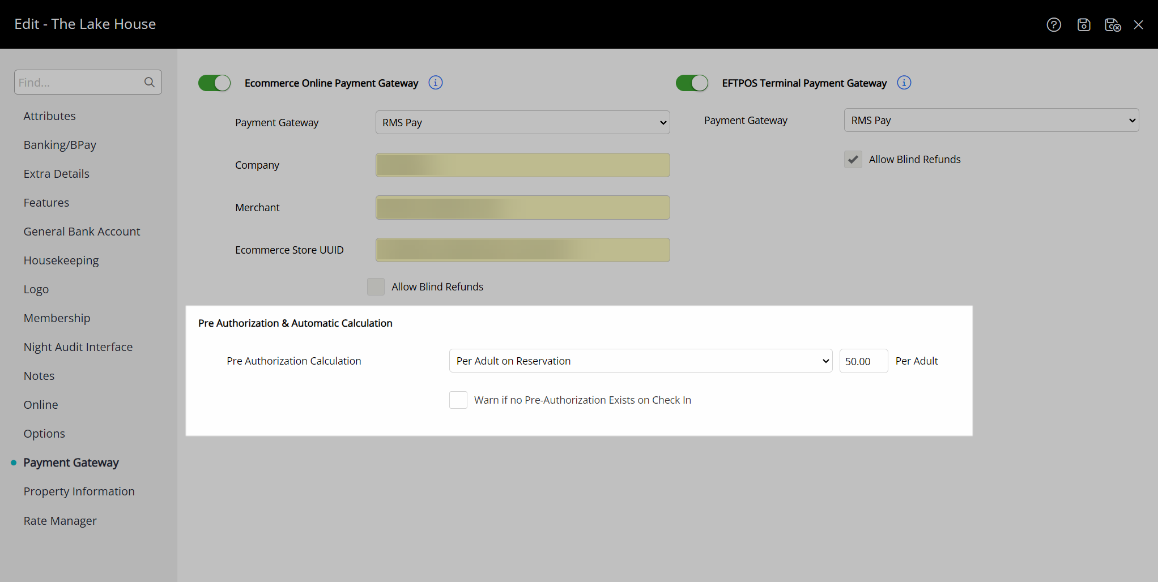Image resolution: width=1158 pixels, height=582 pixels.
Task: Open General Bank Account section
Action: click(x=82, y=232)
